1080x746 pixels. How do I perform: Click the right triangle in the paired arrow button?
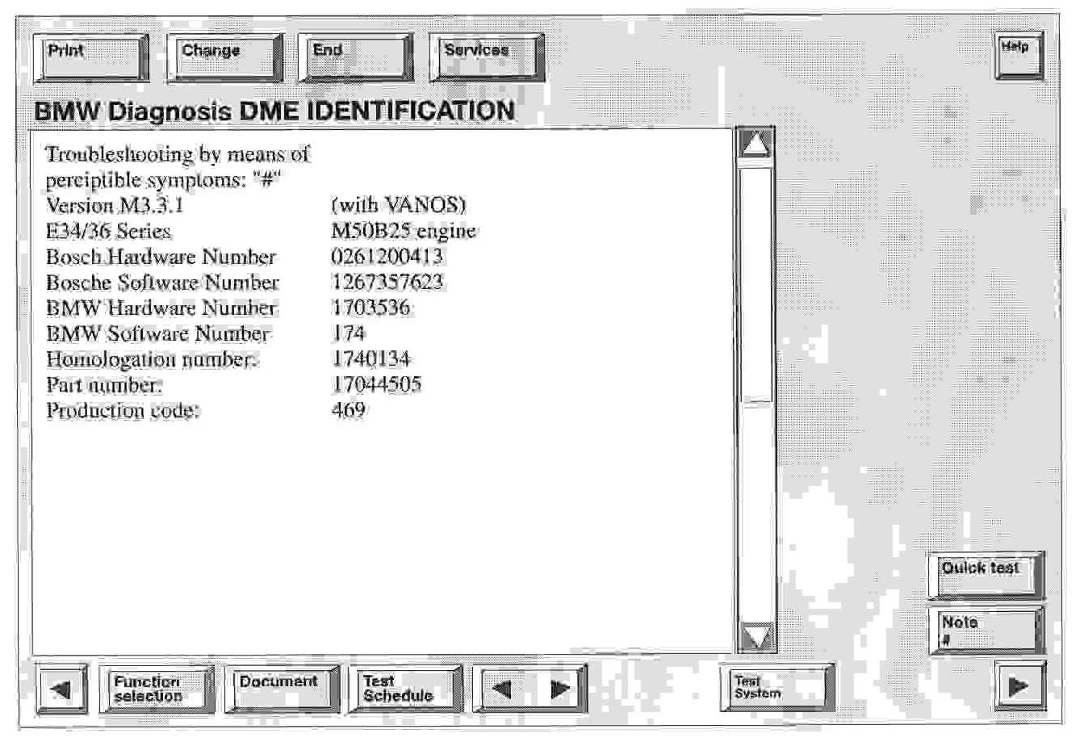click(559, 689)
